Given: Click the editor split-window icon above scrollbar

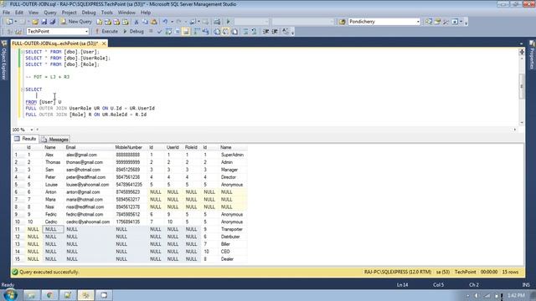Looking at the screenshot, I should (x=522, y=52).
